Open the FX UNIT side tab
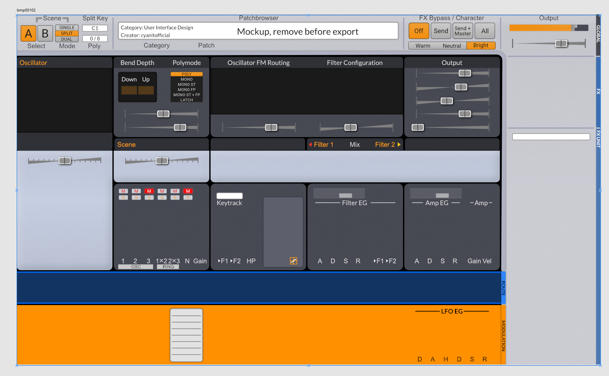Screen dimensions: 609x376 pos(598,138)
